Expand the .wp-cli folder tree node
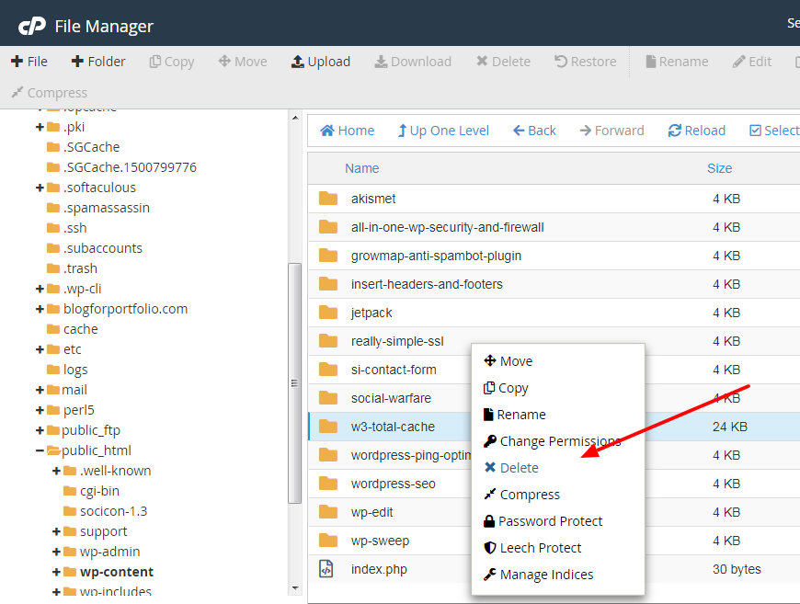This screenshot has width=800, height=604. pyautogui.click(x=40, y=290)
